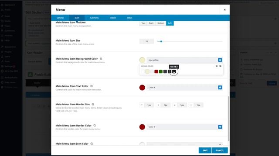
Task: Choose the dark gray global color swatch
Action: coord(165,71)
